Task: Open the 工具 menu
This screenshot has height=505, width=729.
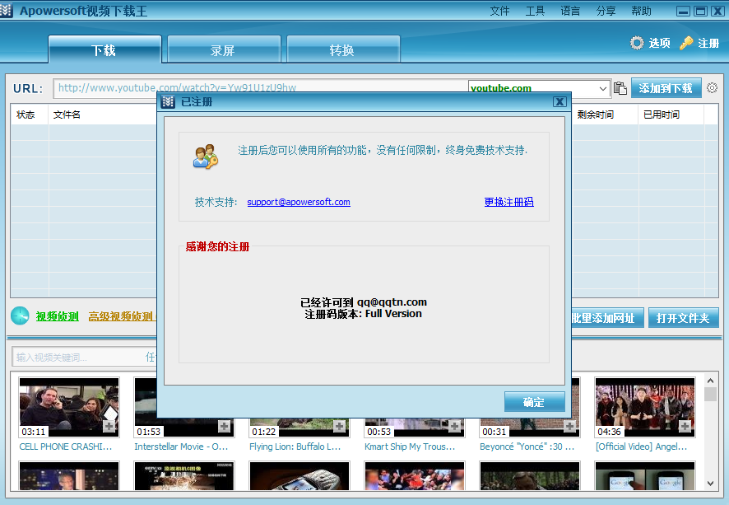Action: click(535, 11)
